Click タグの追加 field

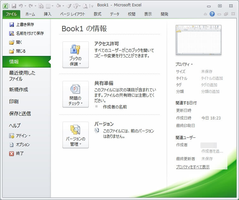(209, 85)
